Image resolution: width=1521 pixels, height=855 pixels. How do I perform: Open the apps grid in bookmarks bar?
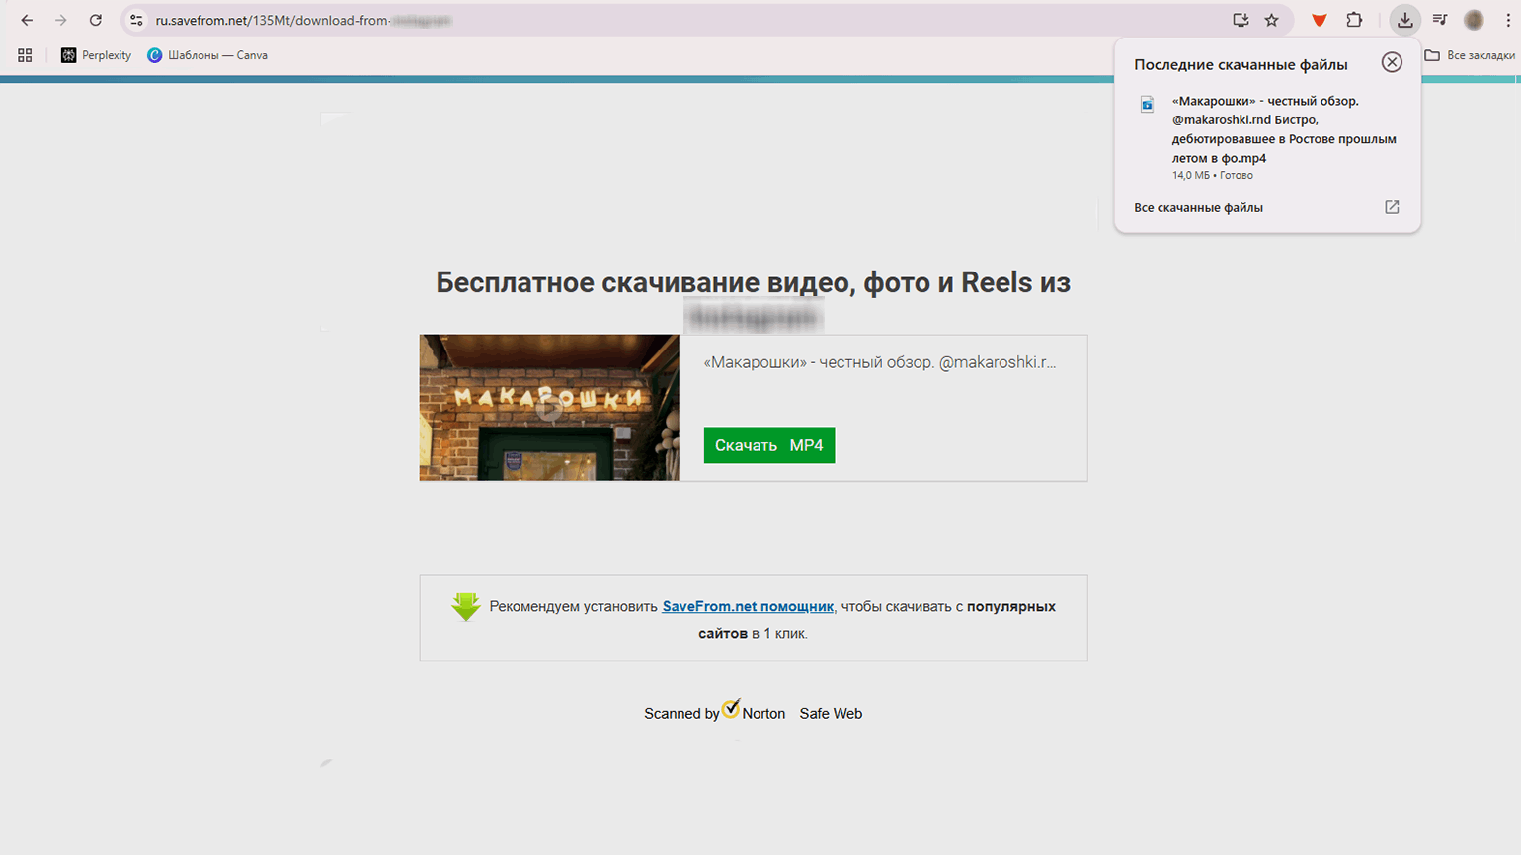25,55
